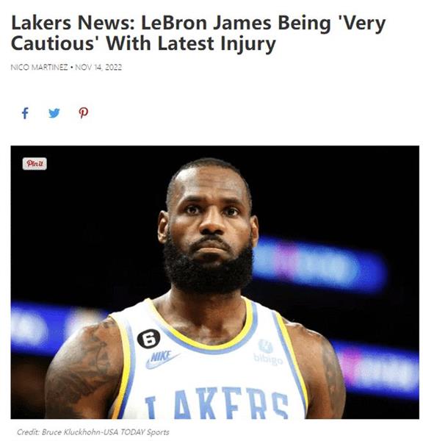Share the article via Pinterest icon
The width and height of the screenshot is (423, 441).
click(83, 113)
